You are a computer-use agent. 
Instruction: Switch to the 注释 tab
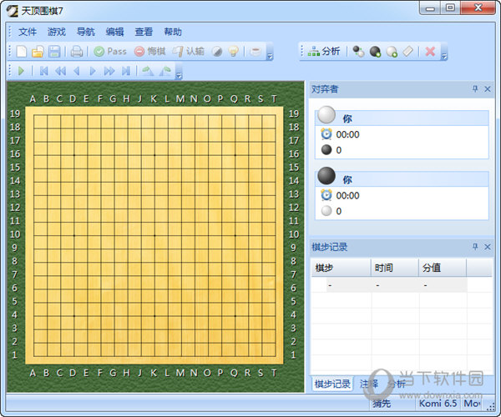pos(369,384)
